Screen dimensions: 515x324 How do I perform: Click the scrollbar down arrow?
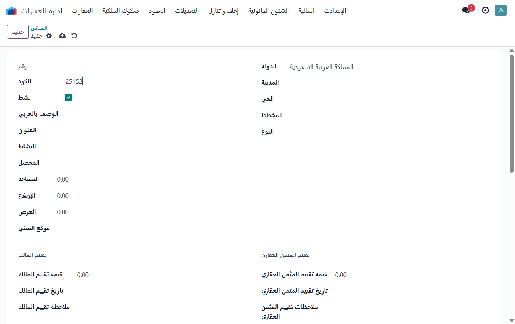point(511,320)
